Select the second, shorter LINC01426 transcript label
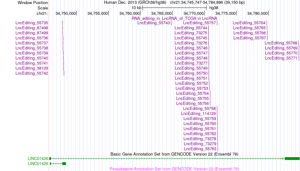The width and height of the screenshot is (300, 171). point(38,164)
